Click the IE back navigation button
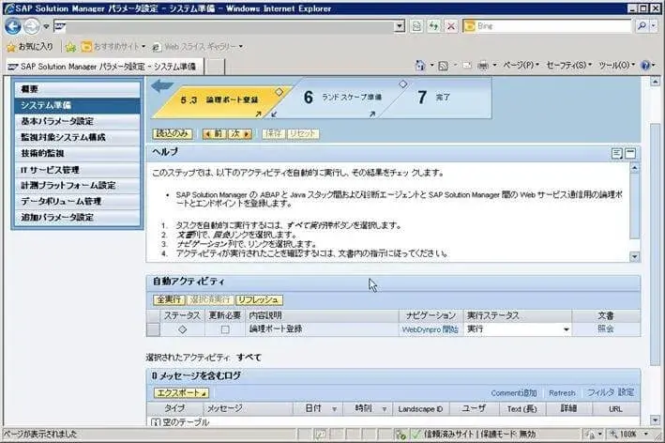This screenshot has height=443, width=665. point(13,26)
